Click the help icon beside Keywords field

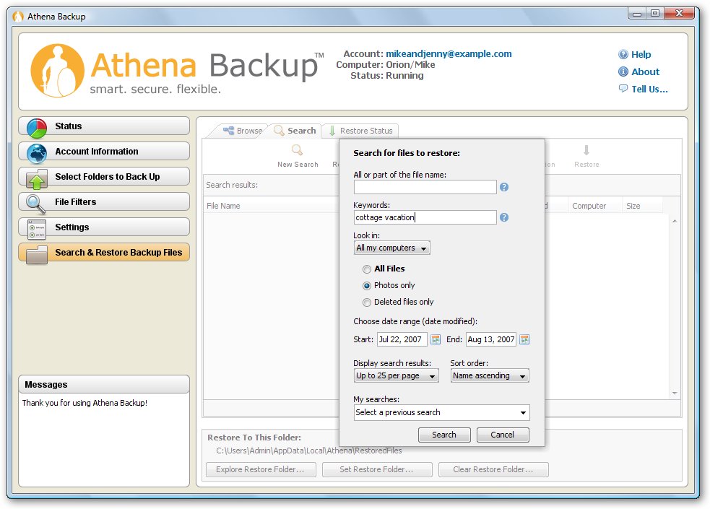pyautogui.click(x=504, y=217)
